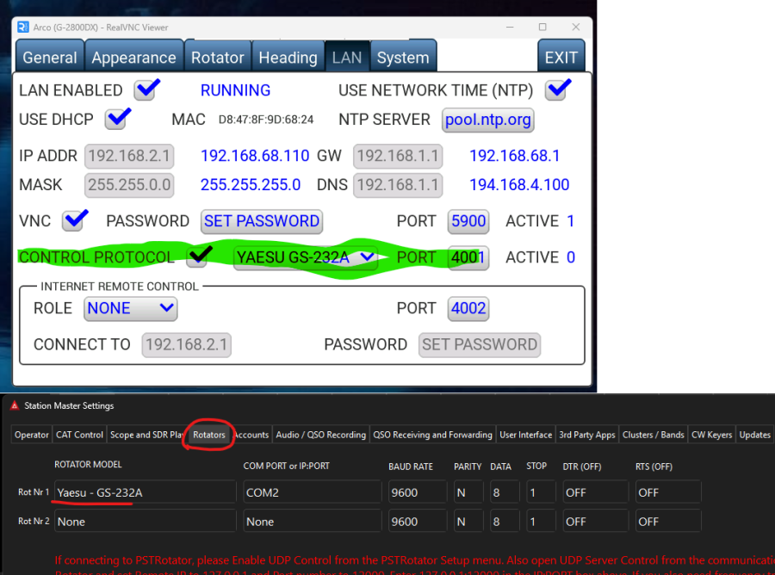Open Rot Nr 1 parity N field
The height and width of the screenshot is (575, 775).
click(x=468, y=492)
